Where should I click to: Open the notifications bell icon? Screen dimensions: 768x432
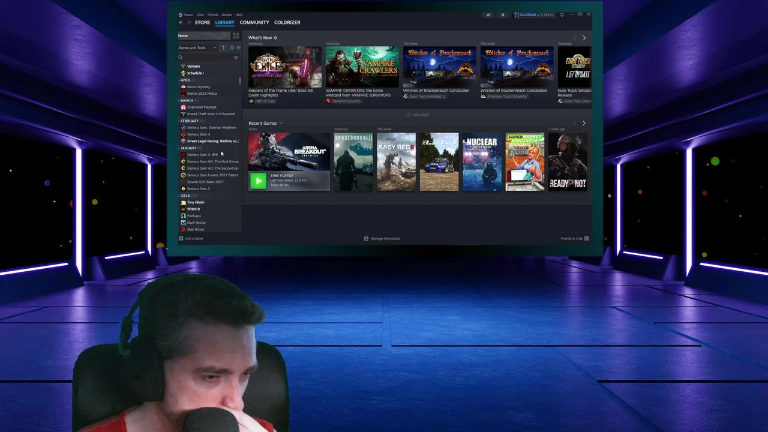click(503, 14)
